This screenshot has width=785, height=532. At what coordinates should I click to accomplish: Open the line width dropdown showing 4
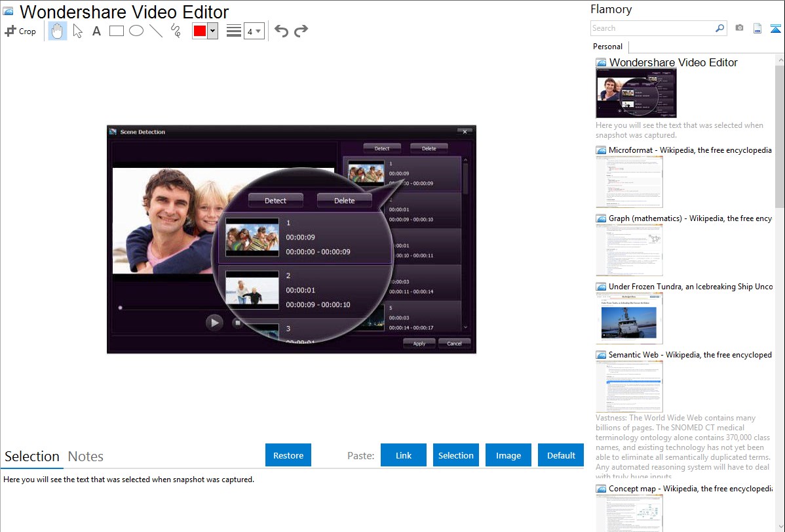tap(254, 31)
